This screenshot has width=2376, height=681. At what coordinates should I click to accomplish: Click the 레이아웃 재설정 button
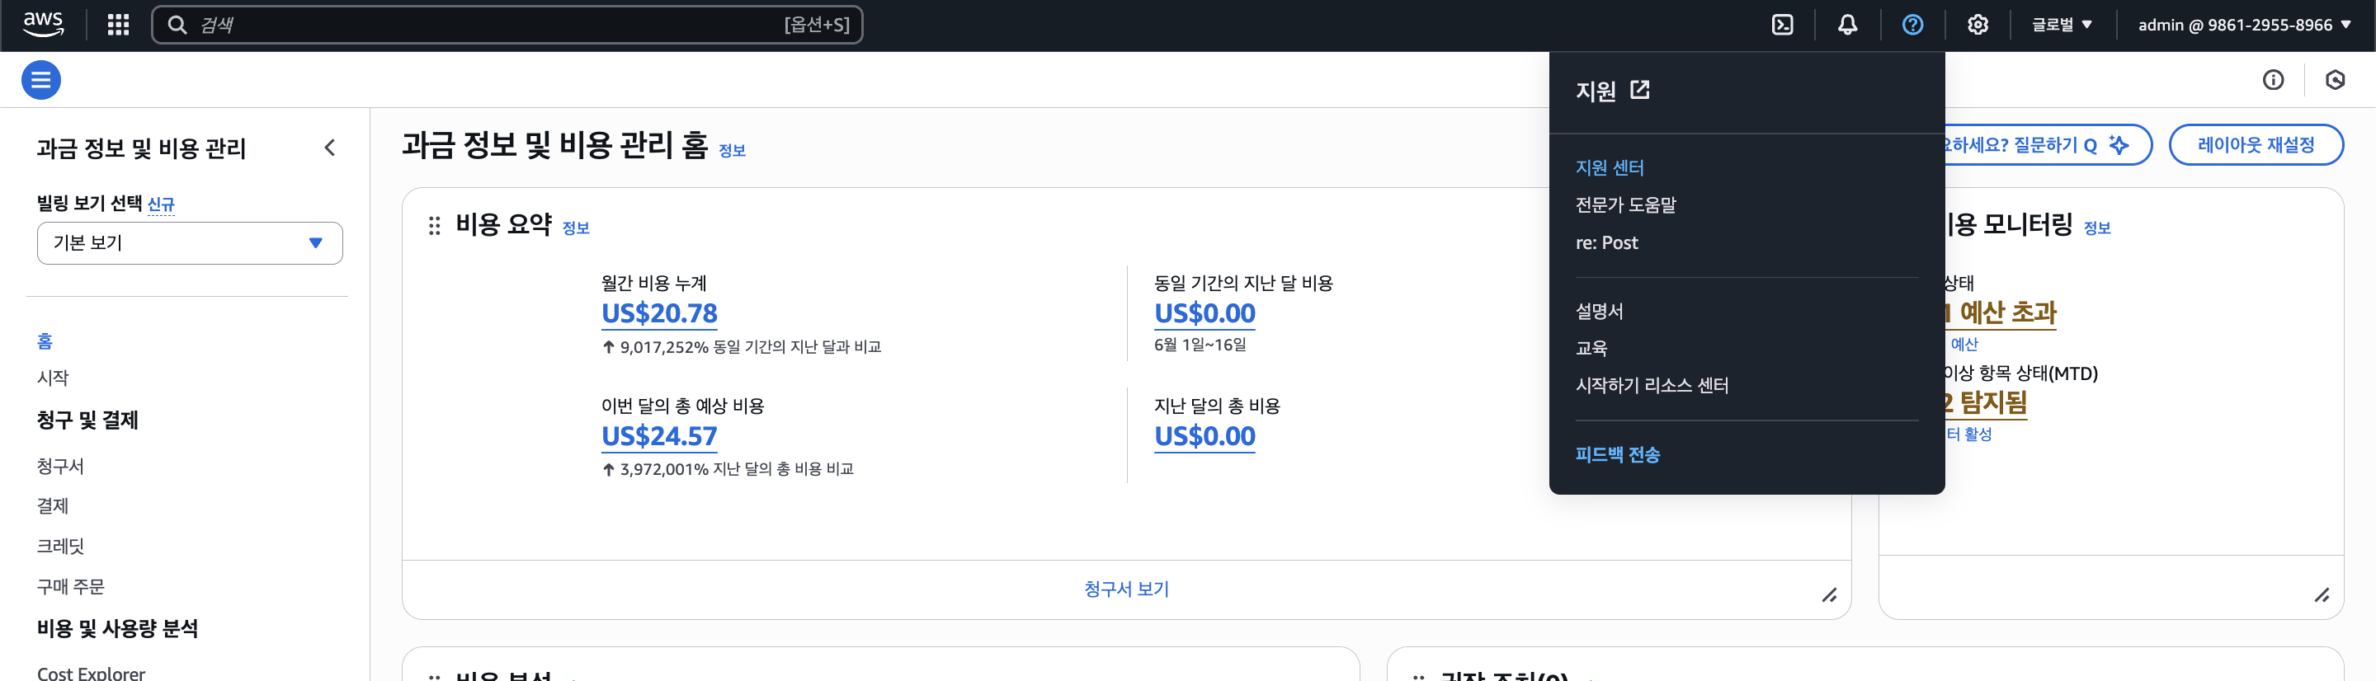2256,144
